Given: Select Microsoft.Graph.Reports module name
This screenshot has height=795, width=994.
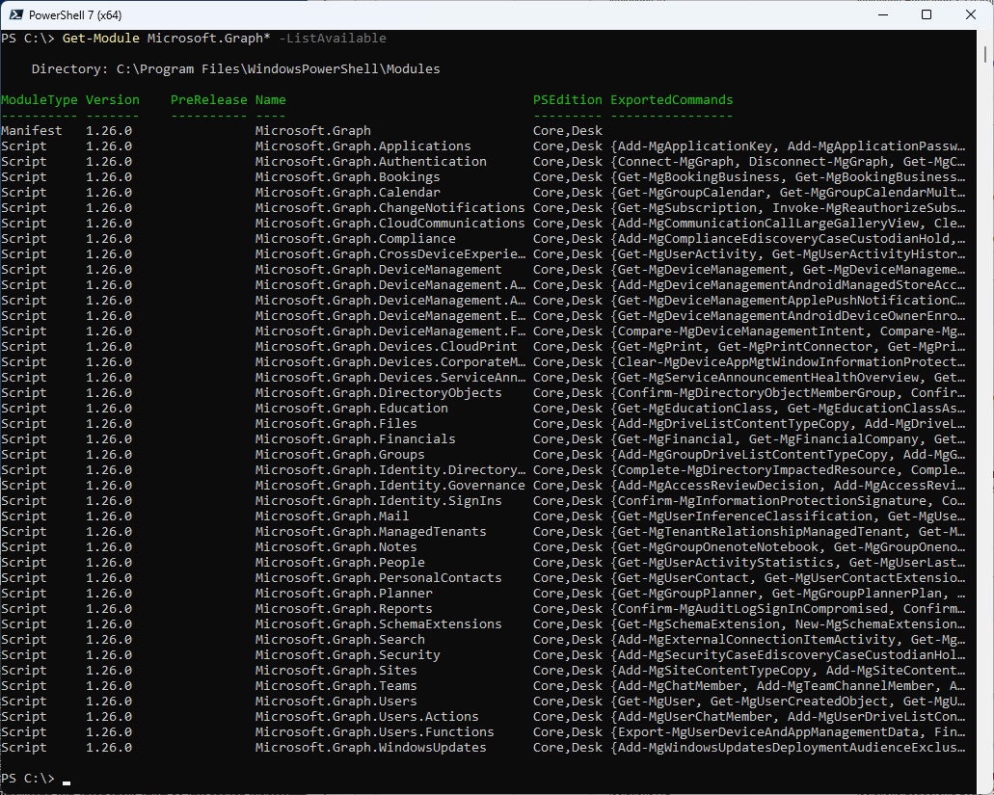Looking at the screenshot, I should coord(343,609).
